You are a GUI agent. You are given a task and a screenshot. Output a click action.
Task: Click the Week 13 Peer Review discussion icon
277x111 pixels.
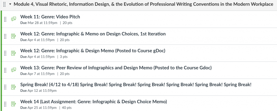pos(14,70)
